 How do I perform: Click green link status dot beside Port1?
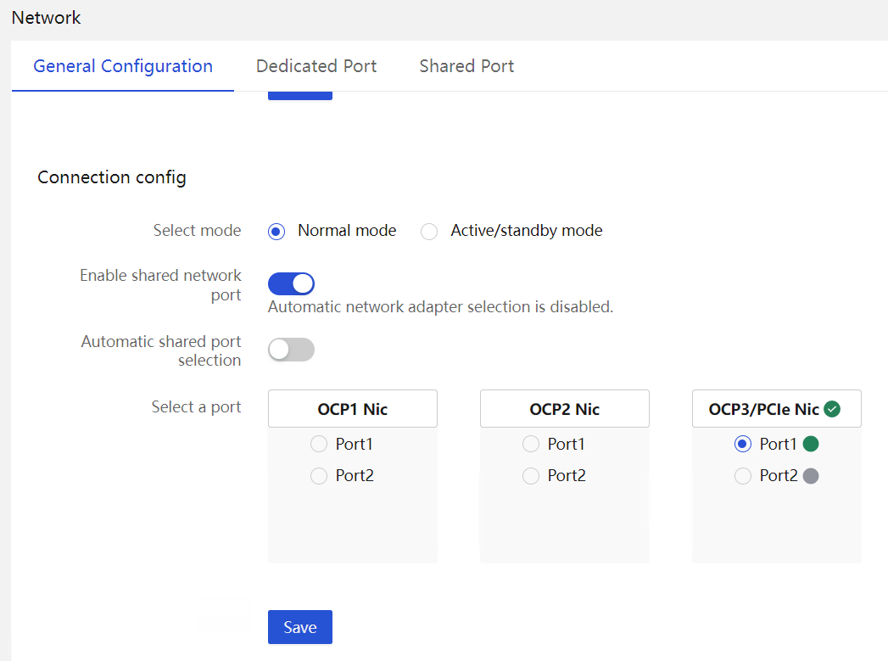pyautogui.click(x=811, y=444)
